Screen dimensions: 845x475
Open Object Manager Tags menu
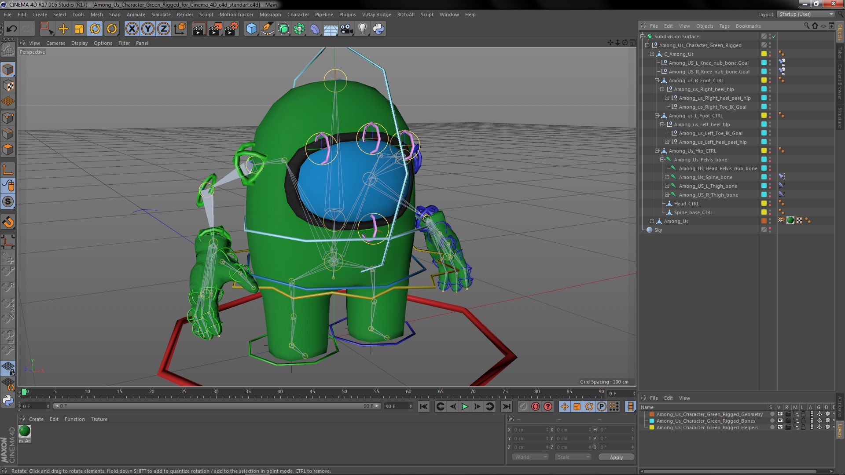tap(724, 26)
